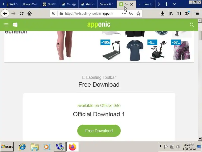
Task: Click the pink leggings ad image
Action: pos(64,45)
